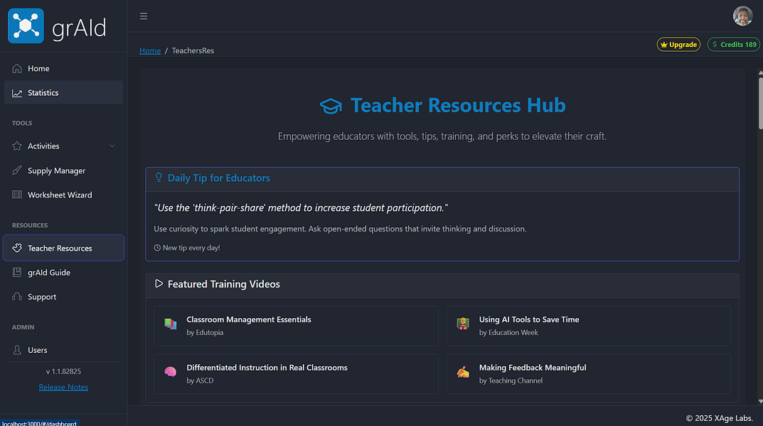Click the Home sidebar house icon
Viewport: 763px width, 426px height.
(x=17, y=68)
